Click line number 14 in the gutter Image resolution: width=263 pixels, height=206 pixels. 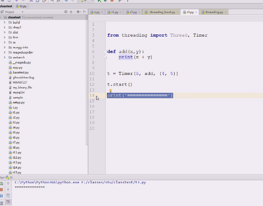click(x=92, y=95)
